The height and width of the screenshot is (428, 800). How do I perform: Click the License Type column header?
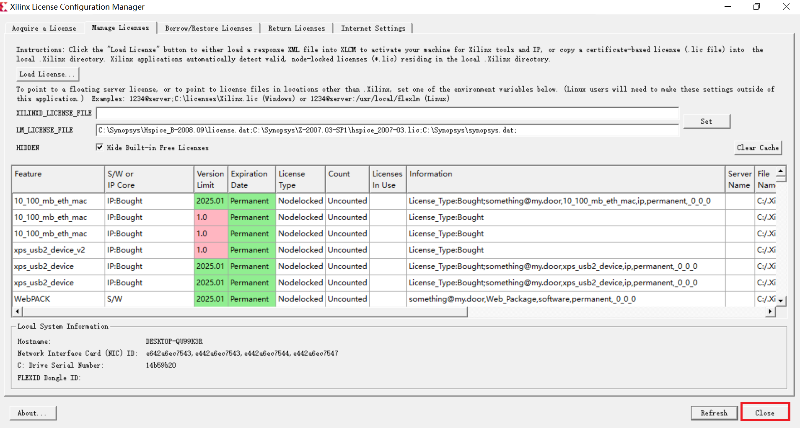(x=300, y=179)
